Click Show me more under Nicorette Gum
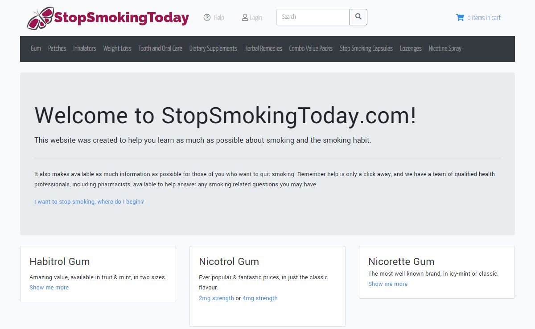The height and width of the screenshot is (329, 535). pyautogui.click(x=388, y=284)
